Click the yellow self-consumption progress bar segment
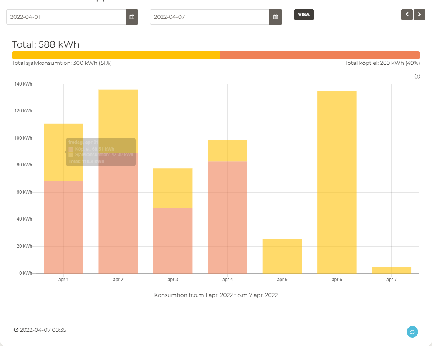 (116, 55)
